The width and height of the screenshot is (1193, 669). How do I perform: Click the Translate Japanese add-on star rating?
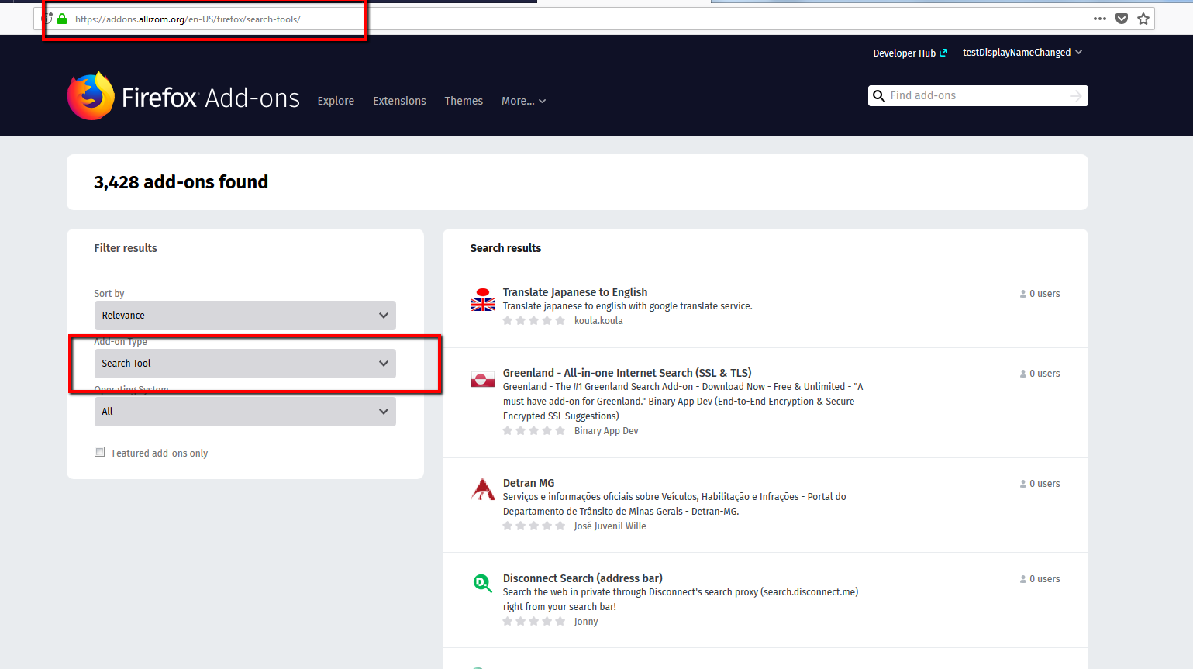pos(534,320)
